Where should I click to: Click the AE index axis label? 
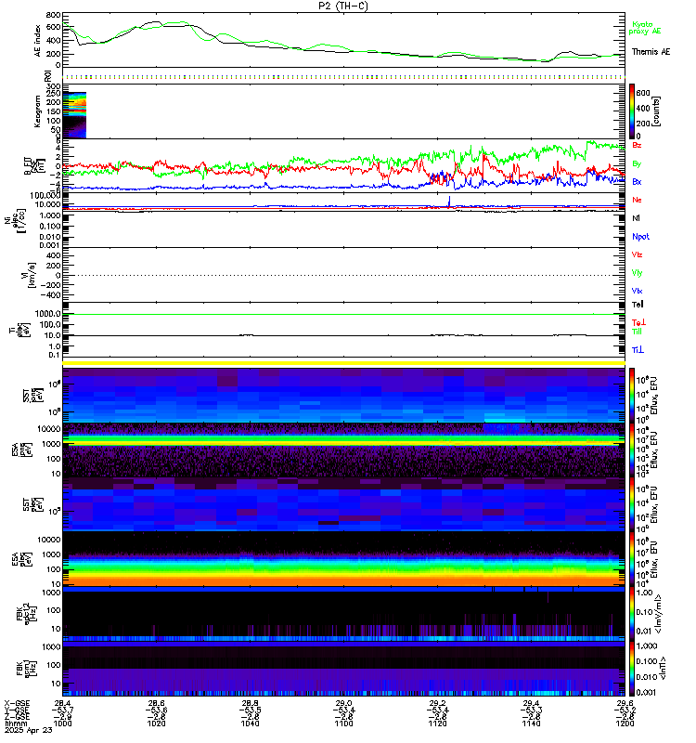[37, 41]
